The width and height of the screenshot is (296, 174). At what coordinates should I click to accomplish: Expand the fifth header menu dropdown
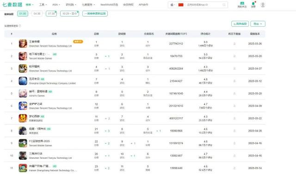click(88, 5)
